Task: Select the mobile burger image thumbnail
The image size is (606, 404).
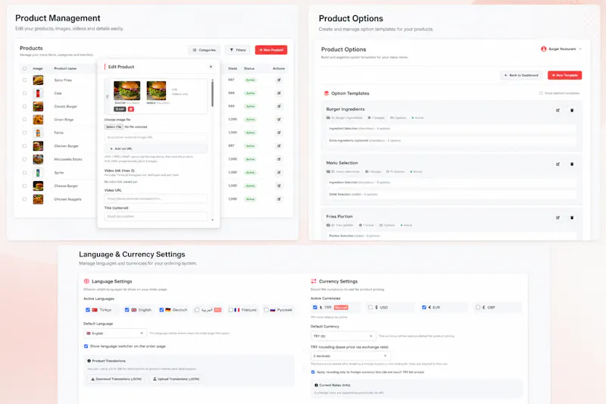Action: click(156, 90)
